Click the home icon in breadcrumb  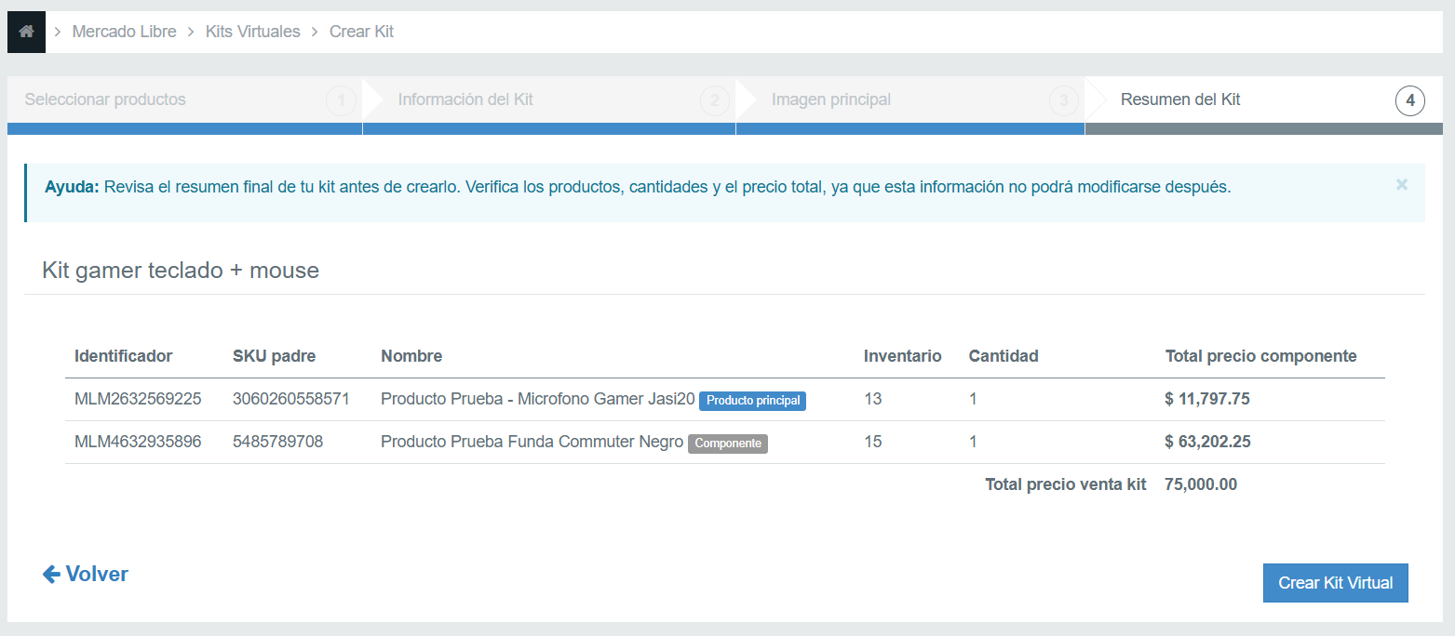(x=26, y=32)
